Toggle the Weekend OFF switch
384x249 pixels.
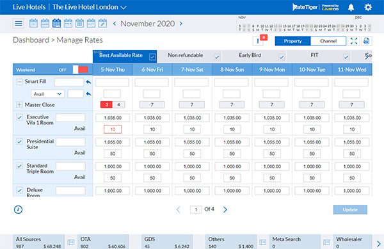(81, 70)
